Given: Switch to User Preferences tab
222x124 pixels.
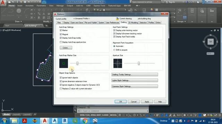Looking at the screenshot, I should pos(112,23).
